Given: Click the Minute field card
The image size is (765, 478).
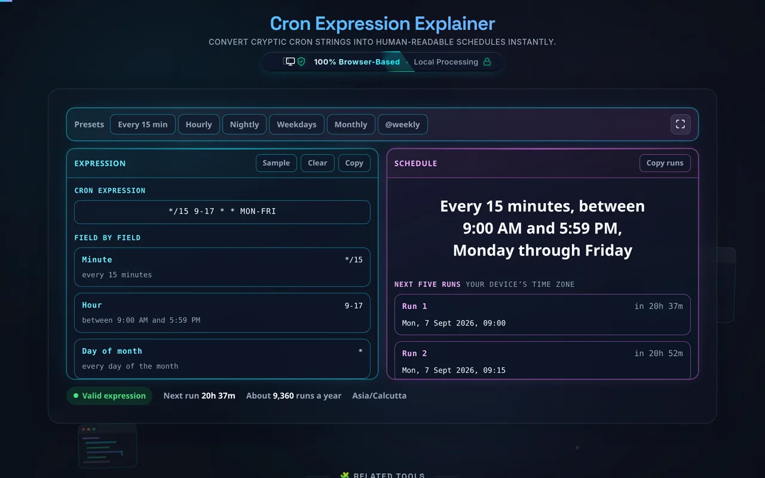Looking at the screenshot, I should point(222,267).
